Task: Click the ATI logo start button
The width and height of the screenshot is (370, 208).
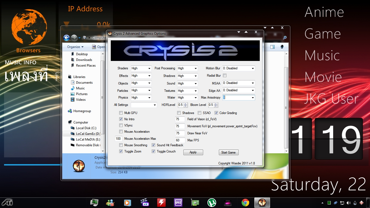Action: [7, 202]
